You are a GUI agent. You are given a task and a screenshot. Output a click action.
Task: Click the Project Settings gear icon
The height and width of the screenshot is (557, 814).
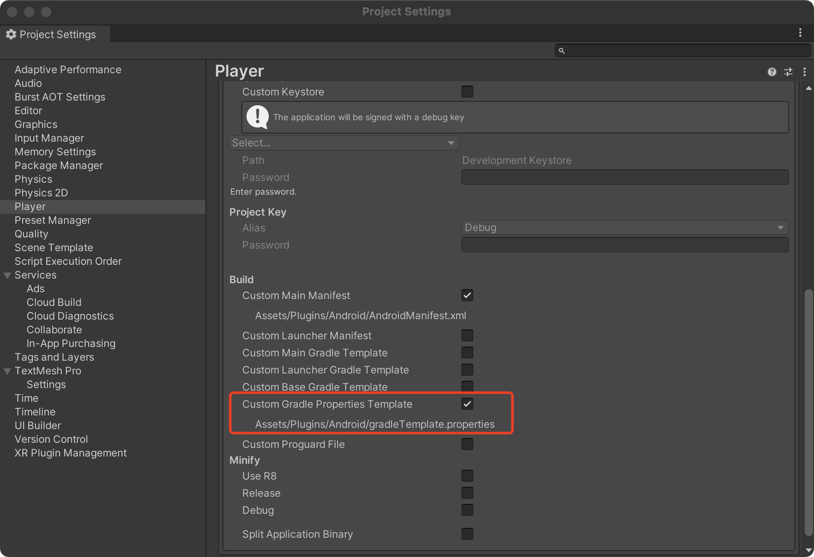[x=11, y=34]
